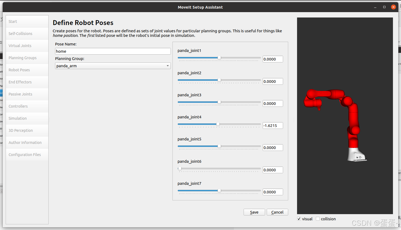Viewport: 401px width, 230px height.
Task: Click the panda_joint2 value field
Action: pyautogui.click(x=273, y=82)
